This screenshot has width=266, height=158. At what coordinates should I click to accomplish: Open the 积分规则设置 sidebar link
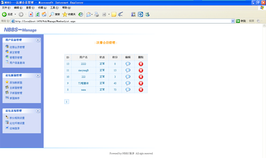(17, 118)
